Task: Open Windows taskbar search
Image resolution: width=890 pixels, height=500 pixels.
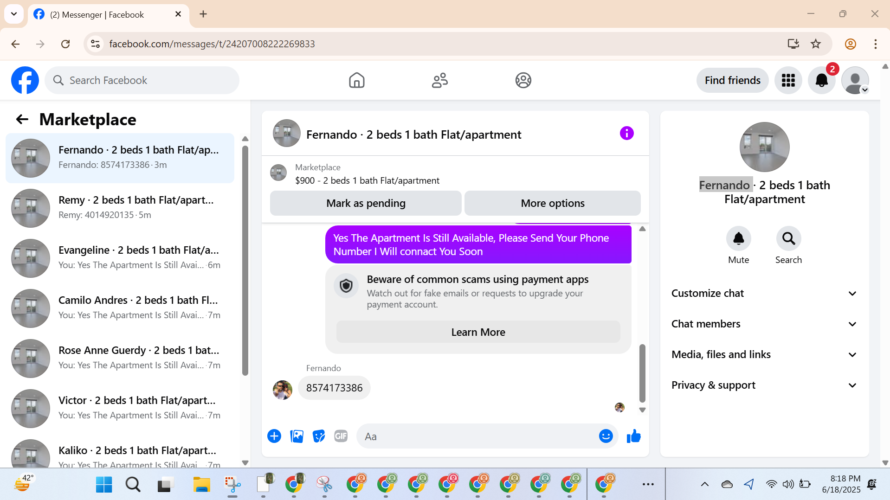Action: 133,485
